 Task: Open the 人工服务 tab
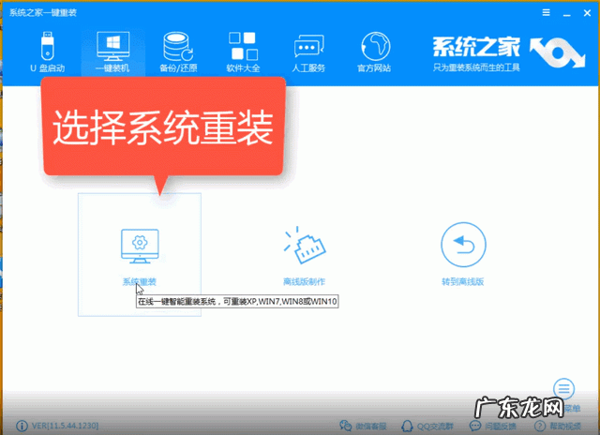[308, 52]
